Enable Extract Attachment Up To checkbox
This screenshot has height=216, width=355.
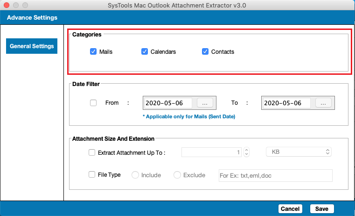point(92,152)
